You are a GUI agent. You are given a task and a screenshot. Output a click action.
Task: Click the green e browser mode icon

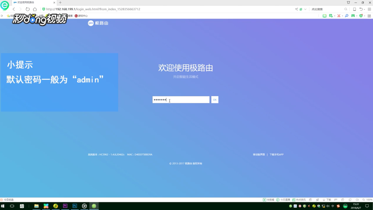(301, 9)
